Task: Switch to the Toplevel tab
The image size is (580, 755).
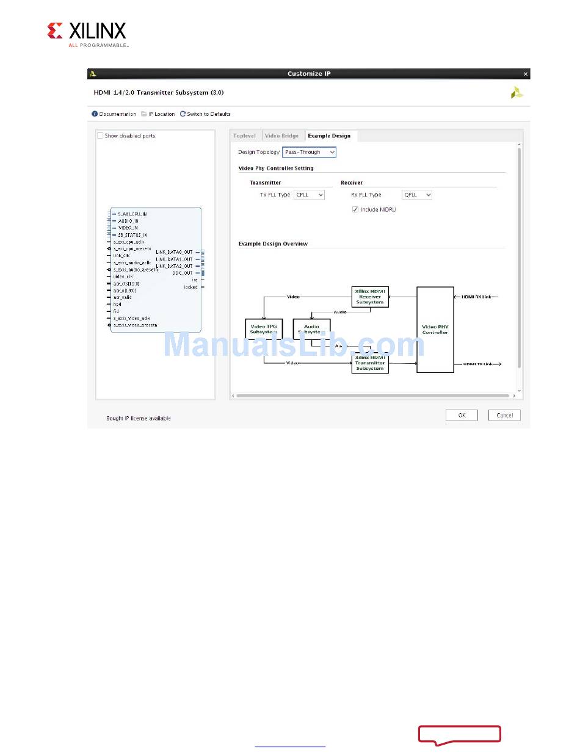Action: [x=245, y=135]
